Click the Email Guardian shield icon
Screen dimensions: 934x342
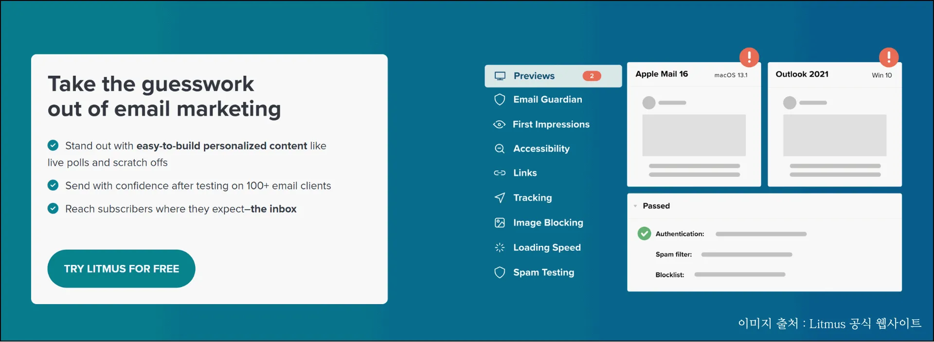(x=500, y=100)
